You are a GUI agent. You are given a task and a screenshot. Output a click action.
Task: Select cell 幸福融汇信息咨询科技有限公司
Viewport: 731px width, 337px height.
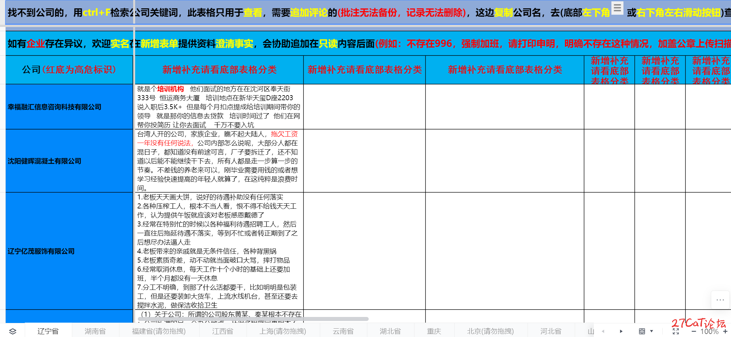[69, 107]
